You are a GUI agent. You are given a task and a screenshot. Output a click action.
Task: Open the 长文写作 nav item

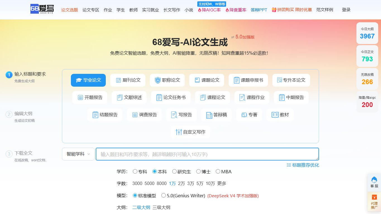pos(172,10)
